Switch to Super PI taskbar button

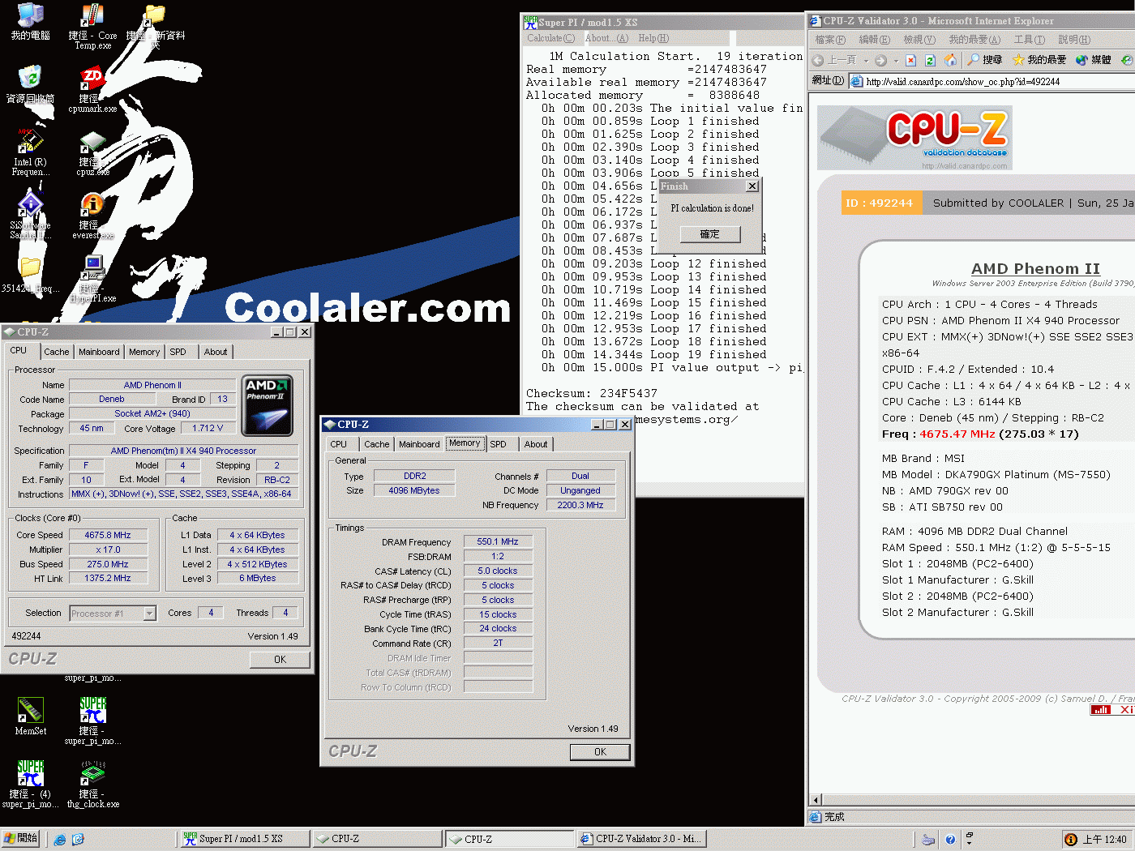[243, 839]
